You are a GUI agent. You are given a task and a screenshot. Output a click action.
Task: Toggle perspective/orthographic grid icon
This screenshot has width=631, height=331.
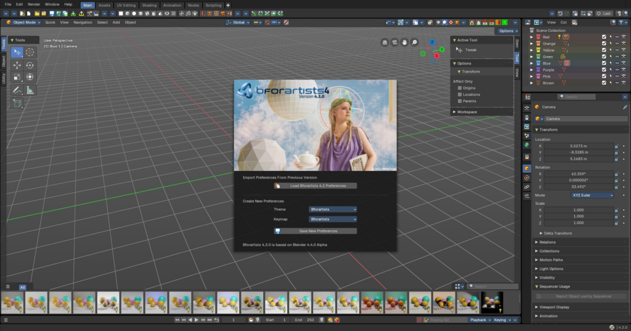tap(385, 42)
